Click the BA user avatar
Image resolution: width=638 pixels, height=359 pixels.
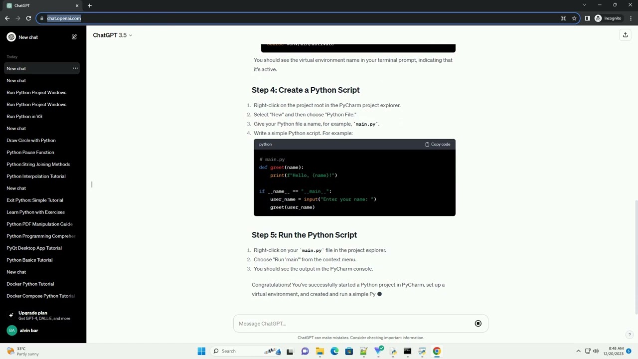[x=11, y=331]
